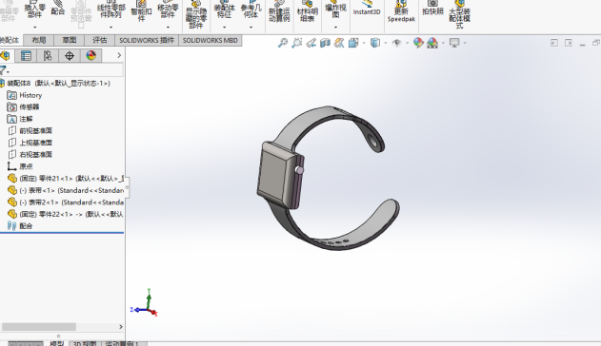Click the Apply Scene icon
Image resolution: width=601 pixels, height=346 pixels.
coord(432,43)
